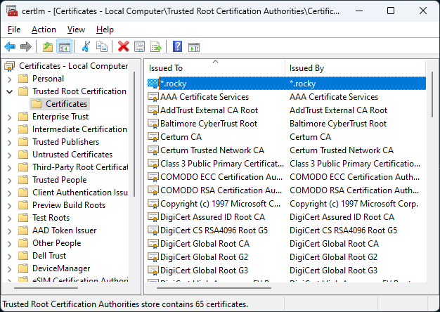Open the Action menu

(x=44, y=30)
